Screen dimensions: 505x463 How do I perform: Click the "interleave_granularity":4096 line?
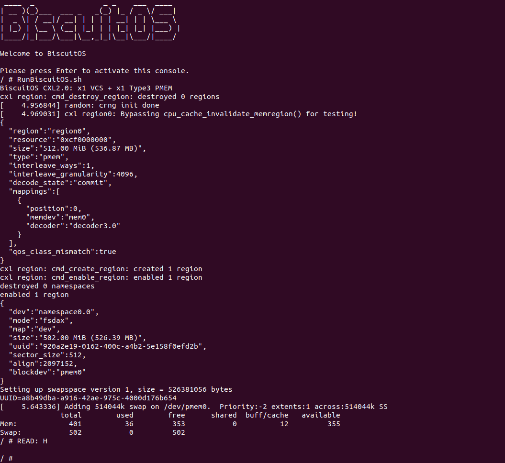pyautogui.click(x=73, y=174)
